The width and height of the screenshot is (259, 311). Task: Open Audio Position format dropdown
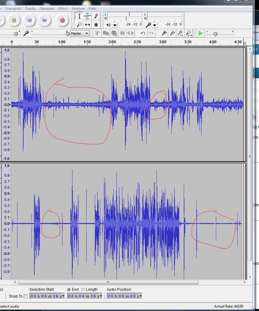(x=140, y=296)
